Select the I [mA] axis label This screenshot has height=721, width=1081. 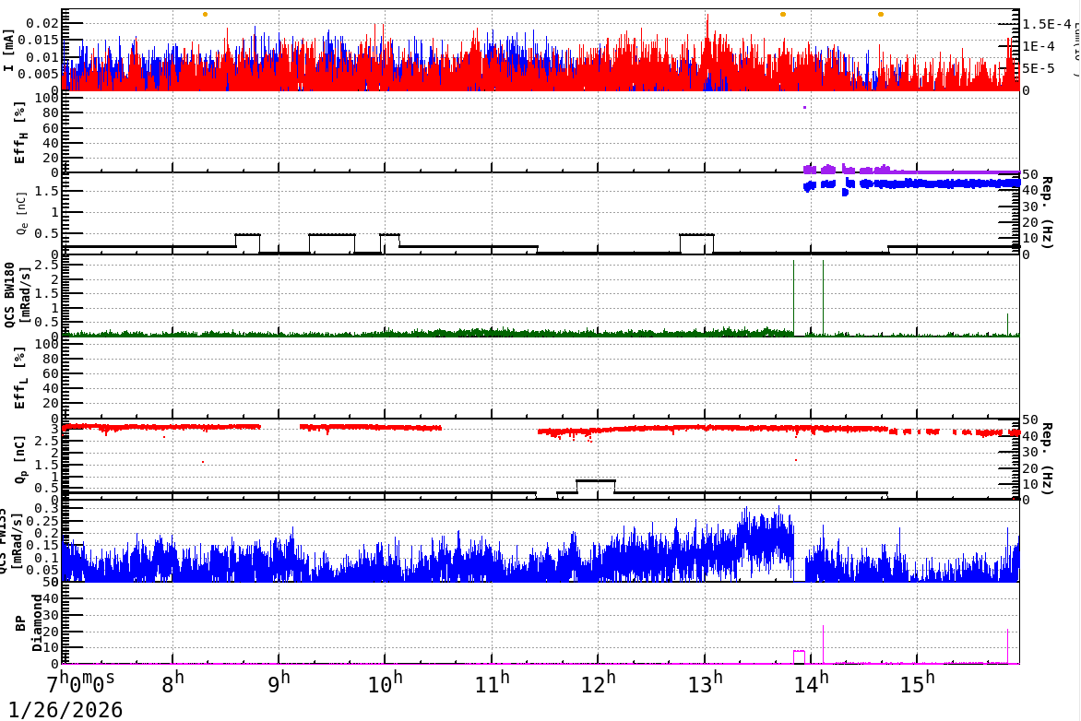9,51
